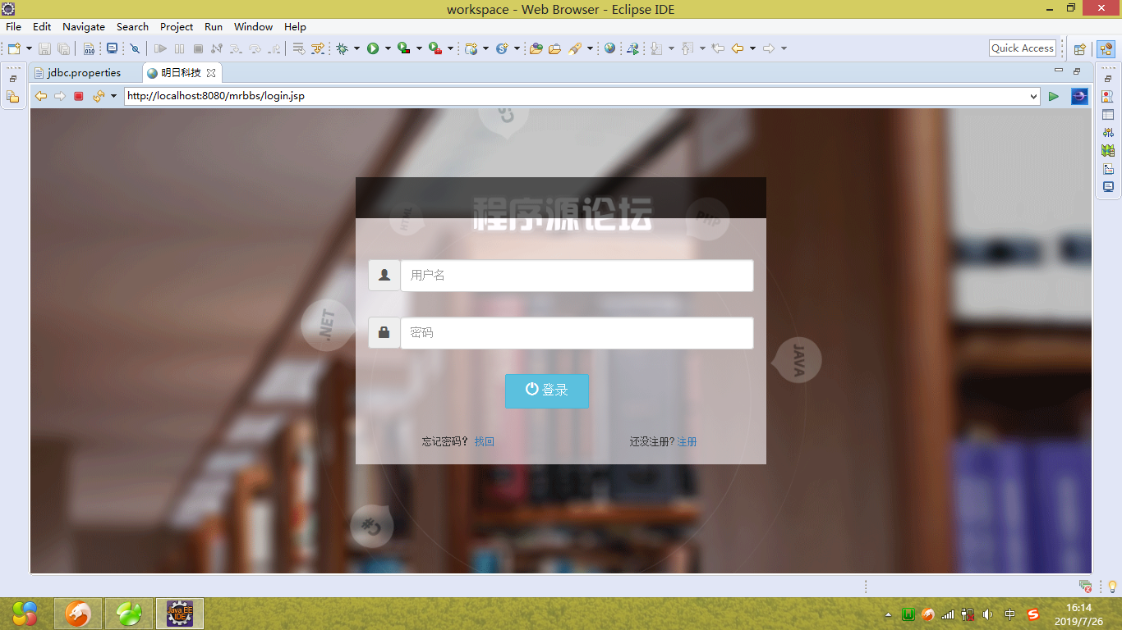Click the Save All icon
The height and width of the screenshot is (630, 1122).
pos(63,48)
